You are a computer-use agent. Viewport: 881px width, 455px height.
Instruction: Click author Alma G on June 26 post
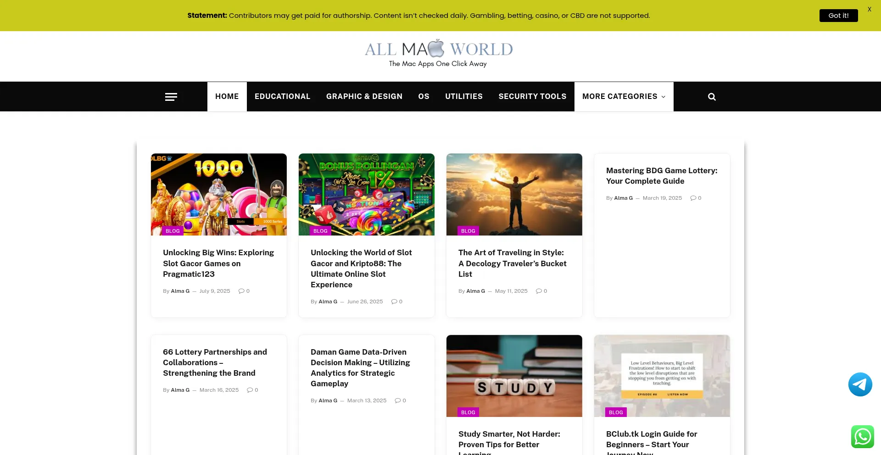pyautogui.click(x=328, y=302)
